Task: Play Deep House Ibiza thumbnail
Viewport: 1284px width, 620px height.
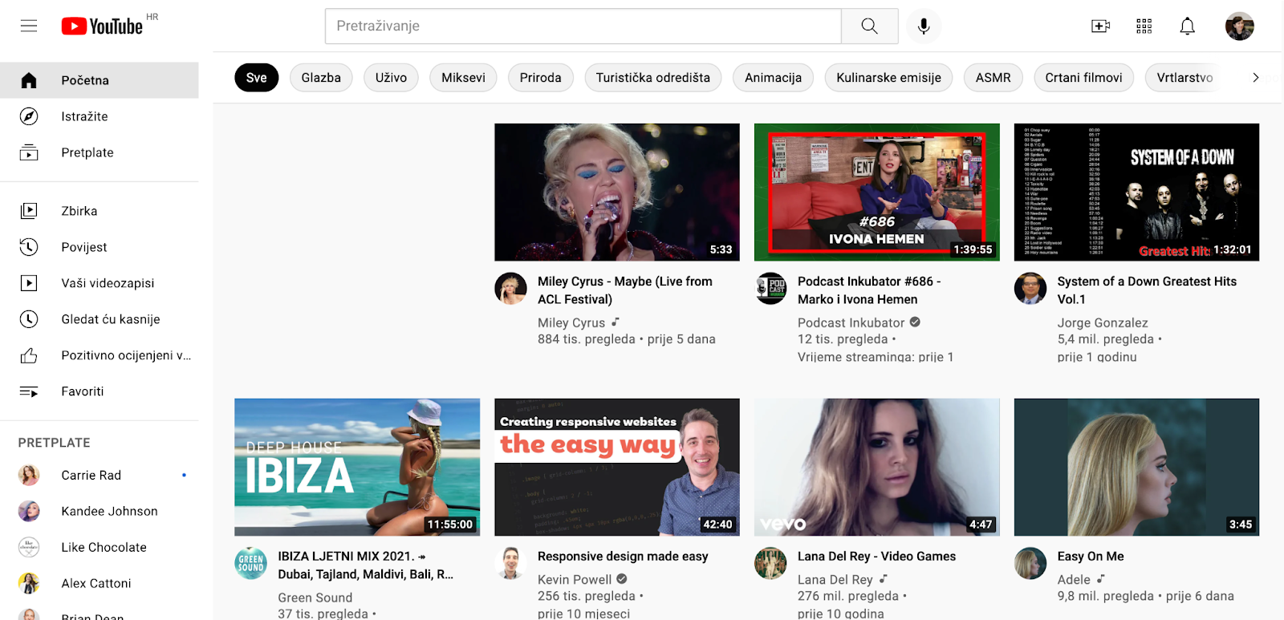Action: (x=357, y=467)
